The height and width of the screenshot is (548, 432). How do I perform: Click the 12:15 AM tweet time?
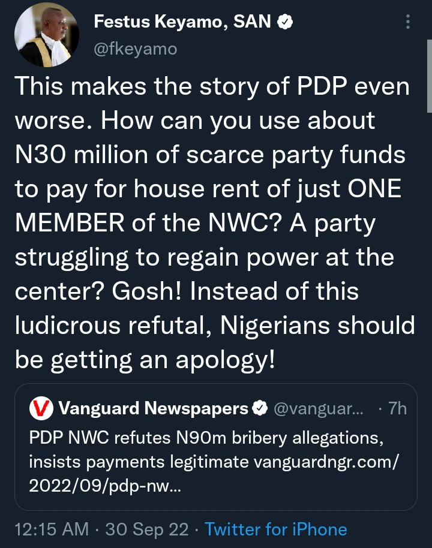tap(50, 529)
